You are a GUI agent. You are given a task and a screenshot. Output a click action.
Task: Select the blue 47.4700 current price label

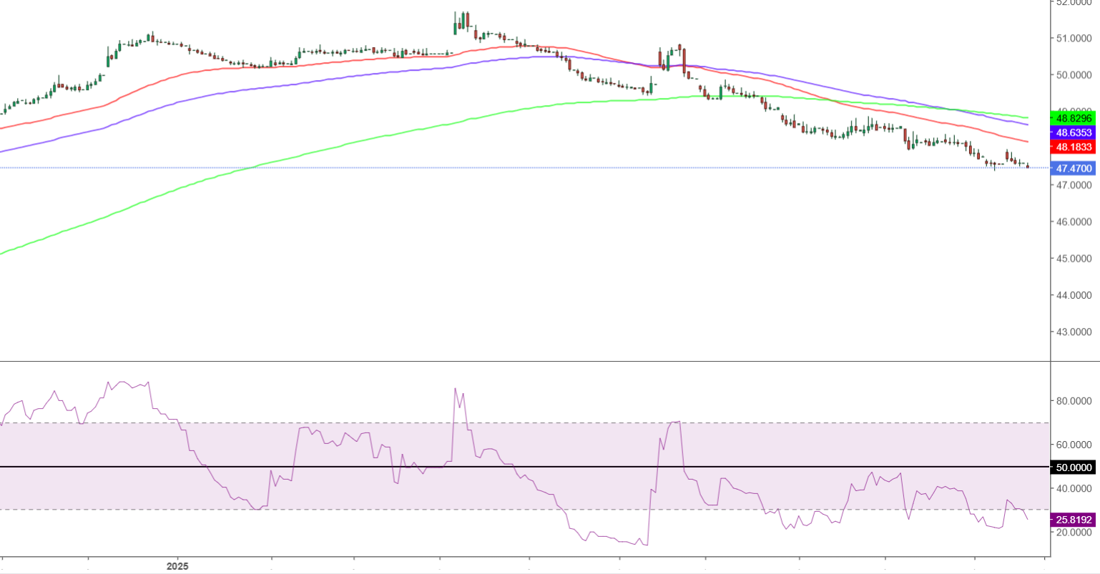coord(1074,169)
